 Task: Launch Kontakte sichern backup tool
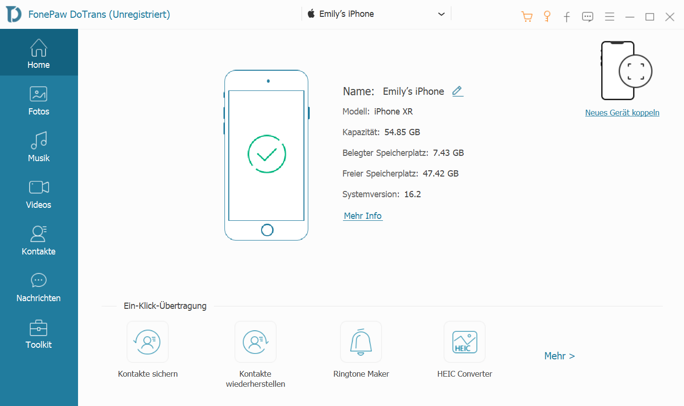point(147,342)
